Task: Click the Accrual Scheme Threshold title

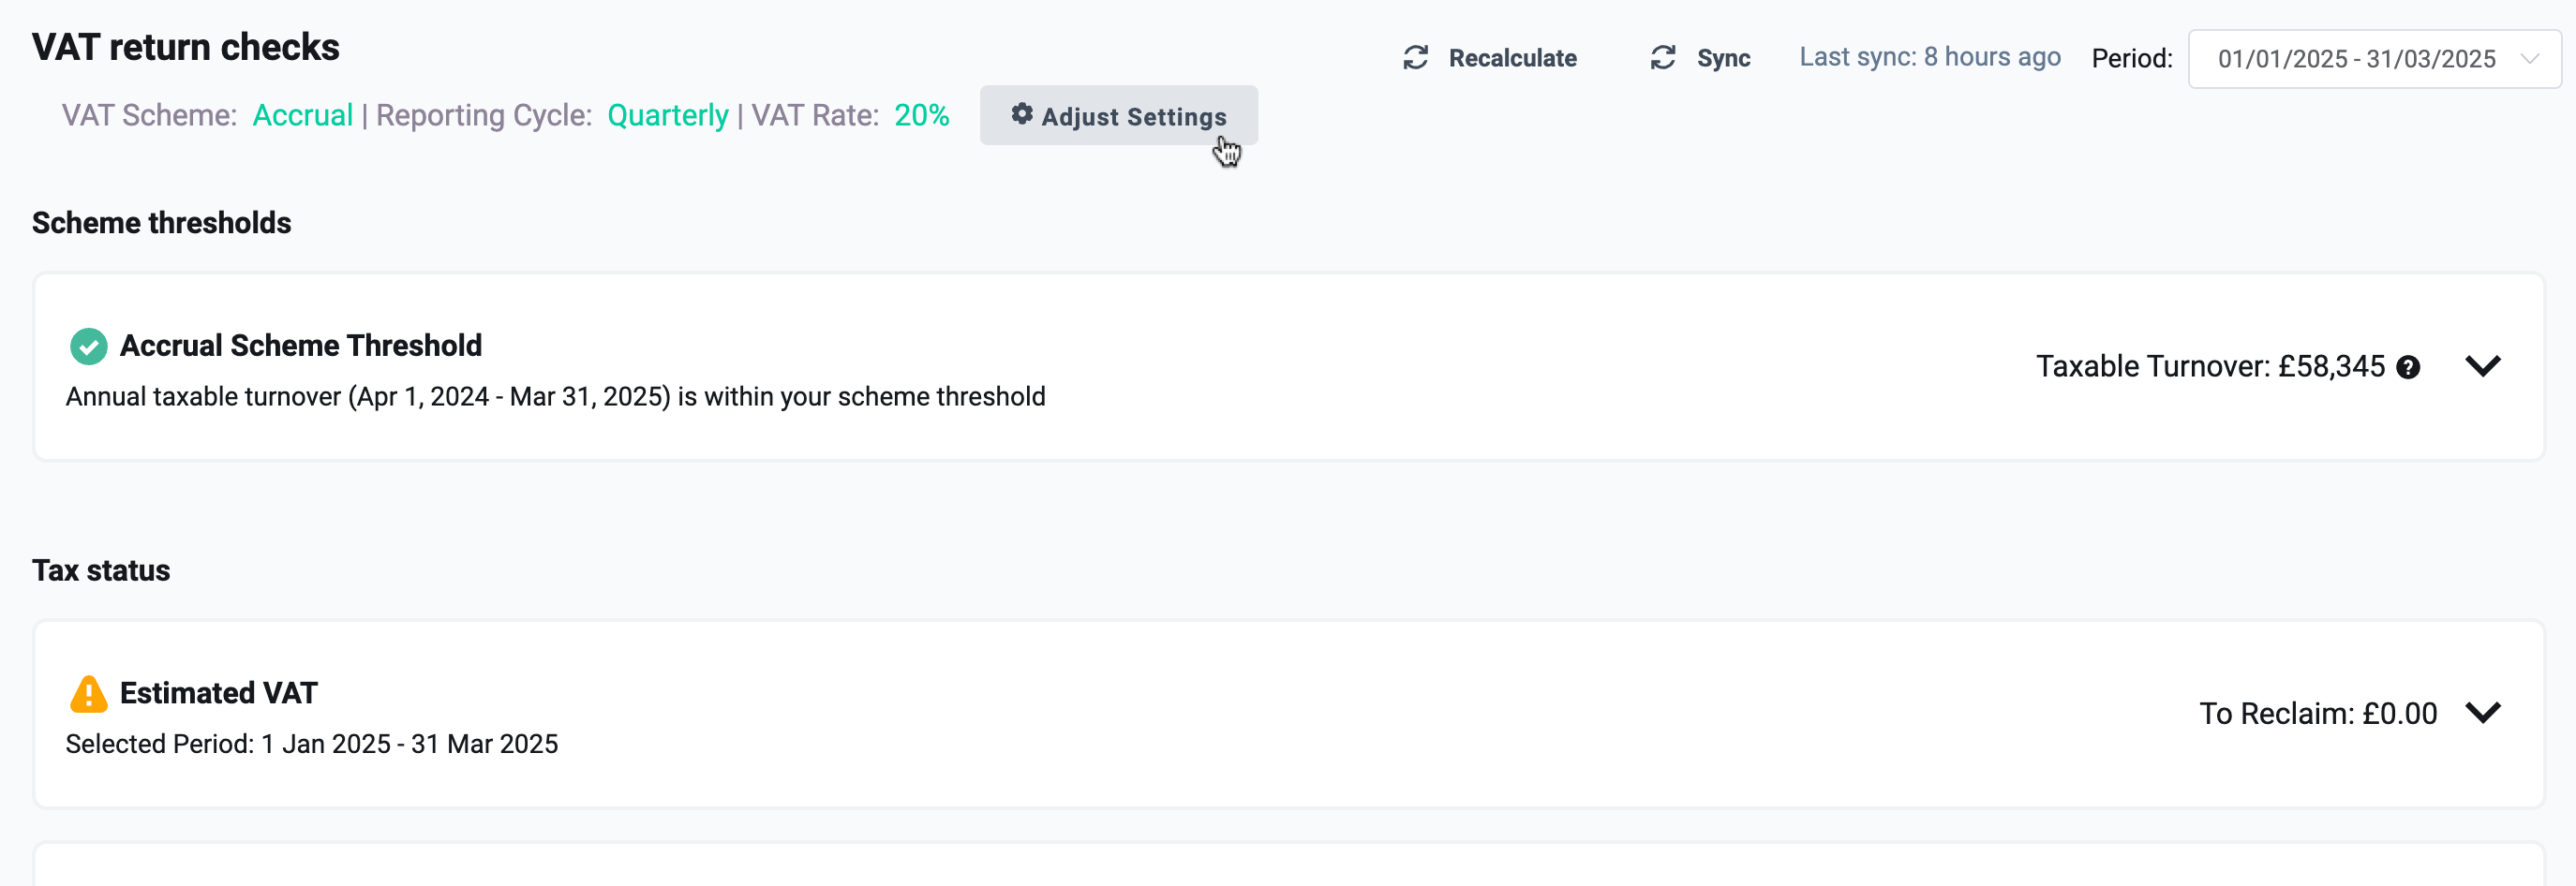Action: (x=300, y=346)
